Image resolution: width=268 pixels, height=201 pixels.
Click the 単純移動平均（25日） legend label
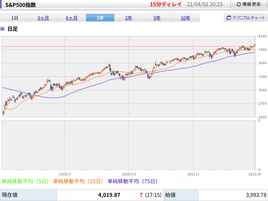coord(78,181)
